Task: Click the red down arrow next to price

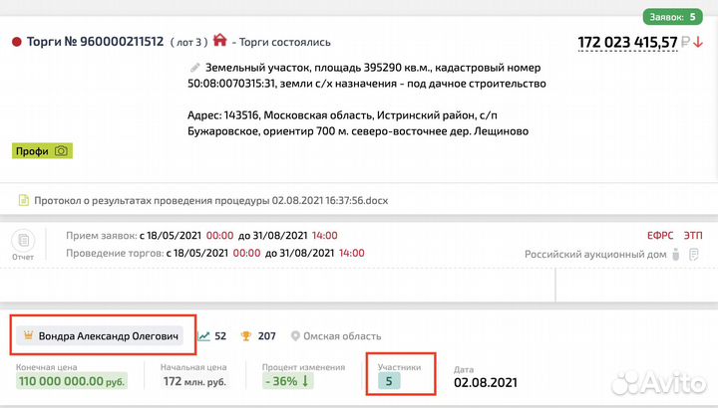Action: [x=698, y=42]
